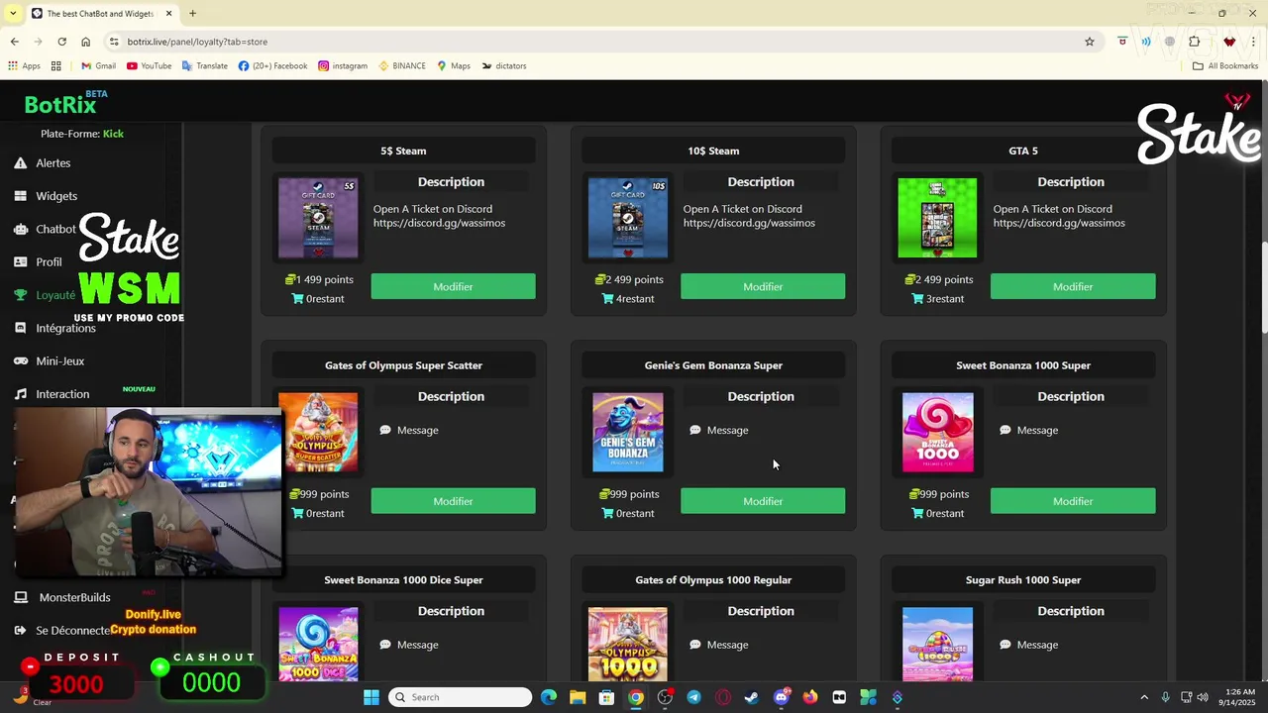Click the Gates of Olympus Super Scatter thumbnail
Image resolution: width=1268 pixels, height=713 pixels.
(318, 433)
